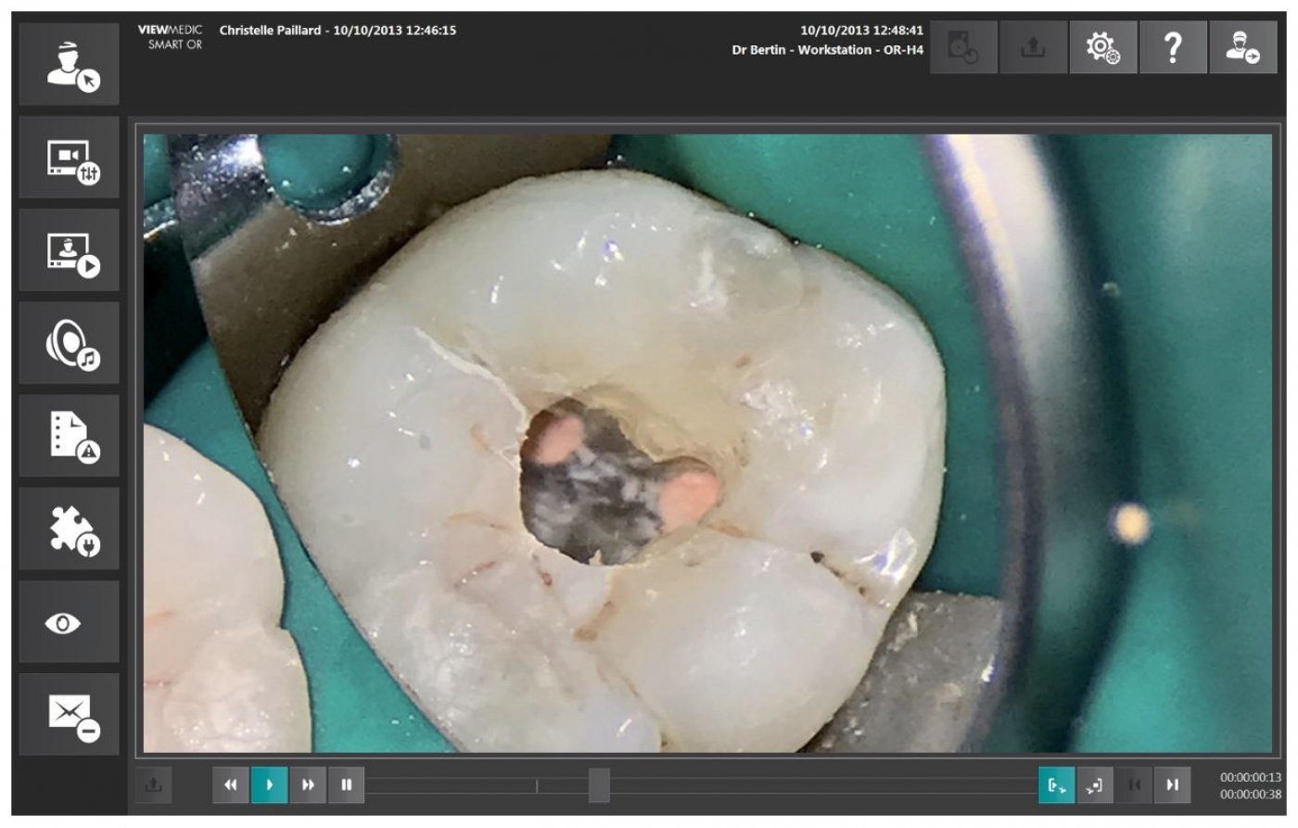Log out via surgeon arrow icon
The image size is (1298, 828).
click(x=1243, y=46)
